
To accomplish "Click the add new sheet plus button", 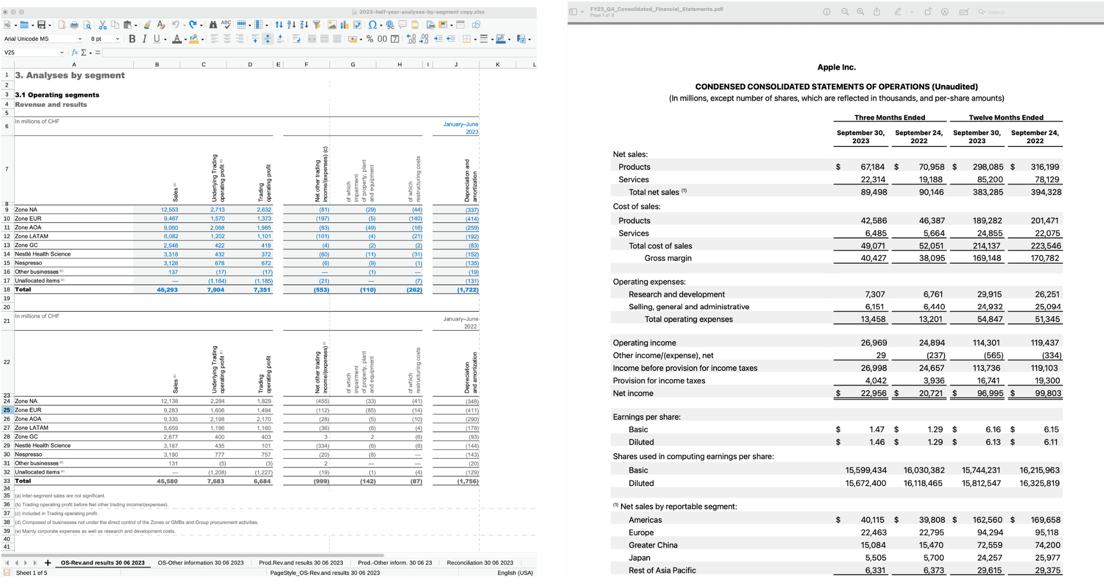I will tap(47, 563).
